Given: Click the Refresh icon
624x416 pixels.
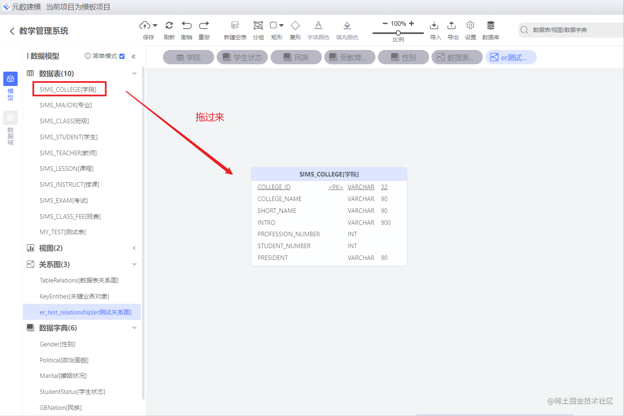Looking at the screenshot, I should click(x=169, y=25).
